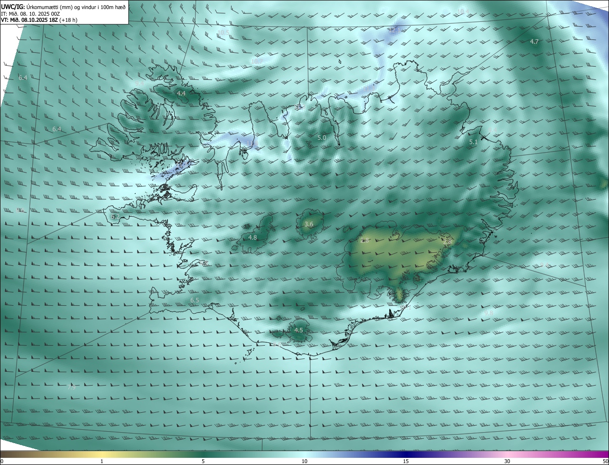Click the color scale tick label 15
The width and height of the screenshot is (609, 465).
(x=406, y=461)
